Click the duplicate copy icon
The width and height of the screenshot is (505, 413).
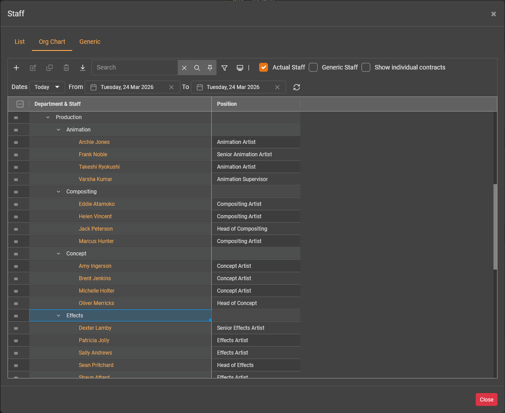click(50, 68)
